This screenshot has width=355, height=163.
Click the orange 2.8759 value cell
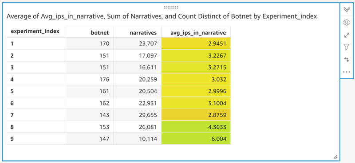point(196,115)
